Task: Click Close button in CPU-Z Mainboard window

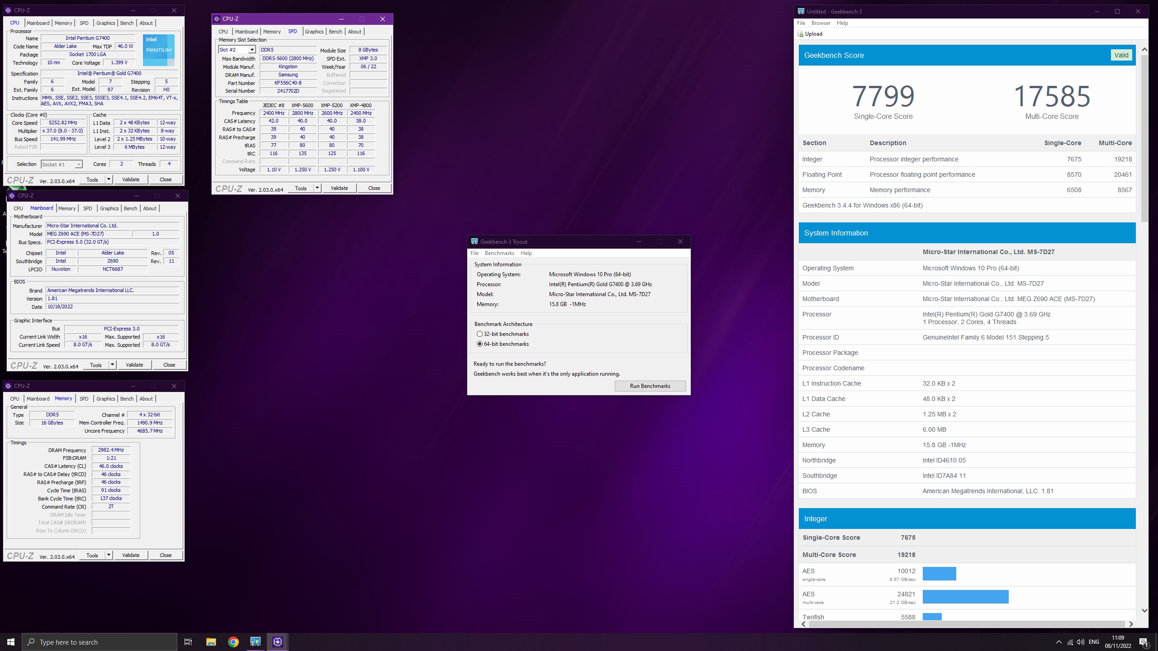Action: point(169,365)
